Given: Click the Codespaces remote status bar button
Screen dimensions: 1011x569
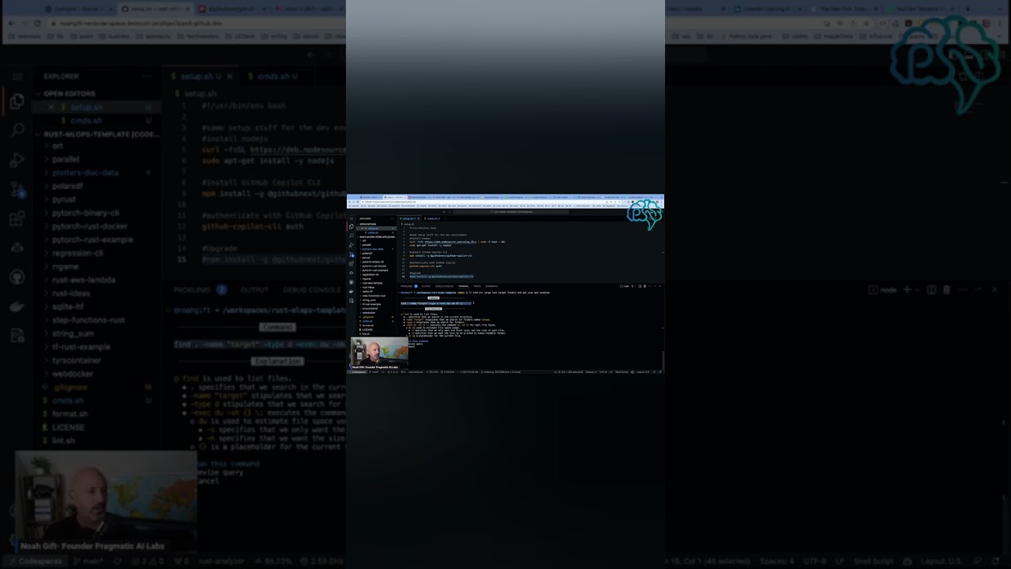Looking at the screenshot, I should 358,372.
